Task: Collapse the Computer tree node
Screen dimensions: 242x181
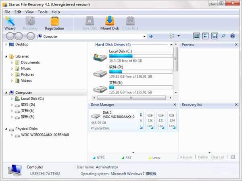Action: coord(6,93)
